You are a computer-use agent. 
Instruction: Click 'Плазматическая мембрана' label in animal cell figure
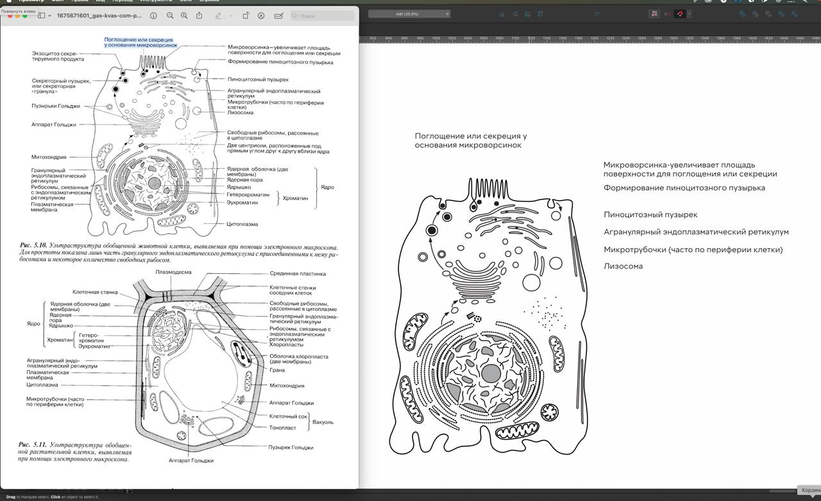click(52, 207)
